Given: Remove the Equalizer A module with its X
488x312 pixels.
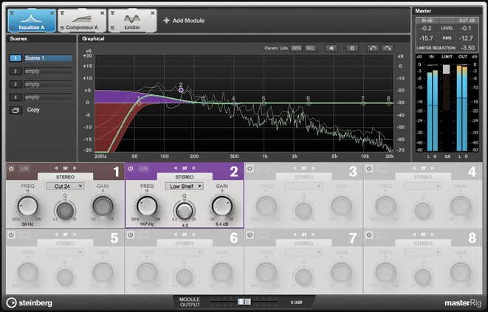Looking at the screenshot, I should (52, 13).
